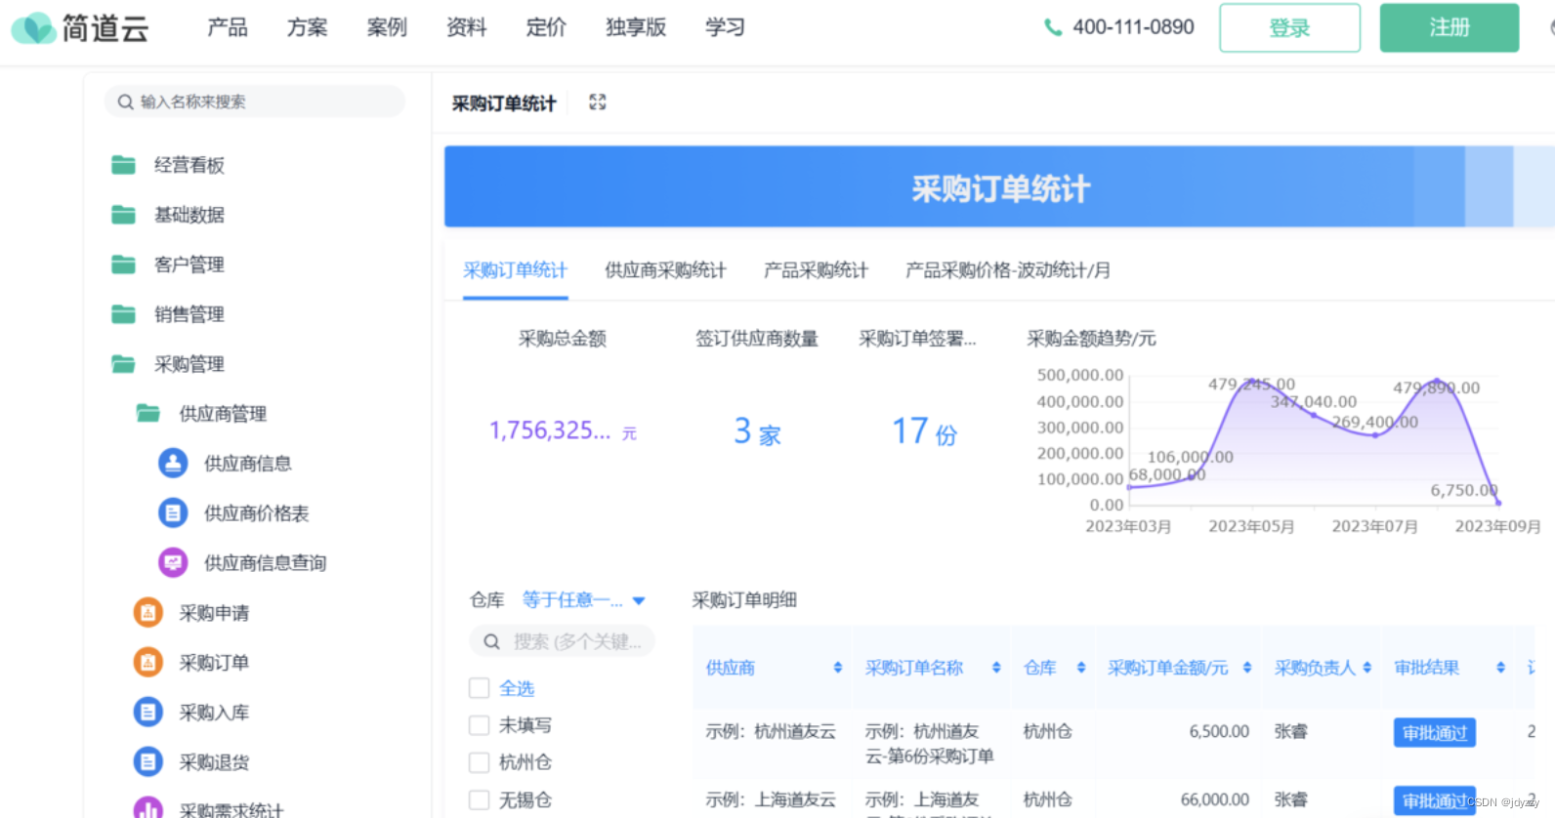The width and height of the screenshot is (1555, 818).
Task: Click the 采购退货 blue icon
Action: pyautogui.click(x=147, y=761)
